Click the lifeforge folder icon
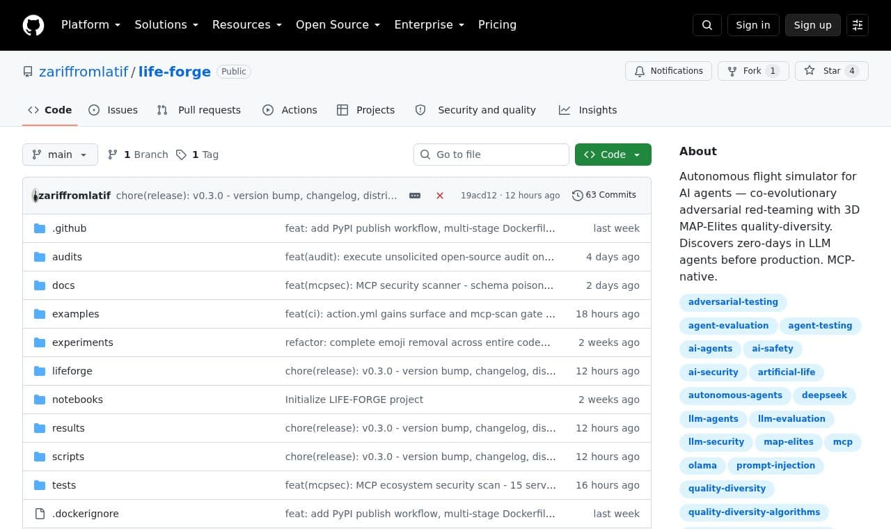This screenshot has width=891, height=529. pos(40,371)
